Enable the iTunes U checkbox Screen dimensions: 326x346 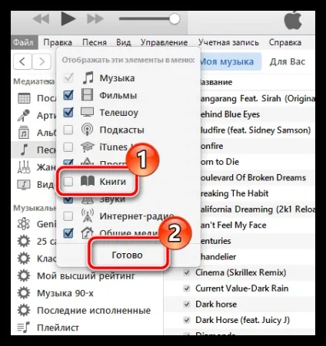pos(68,147)
